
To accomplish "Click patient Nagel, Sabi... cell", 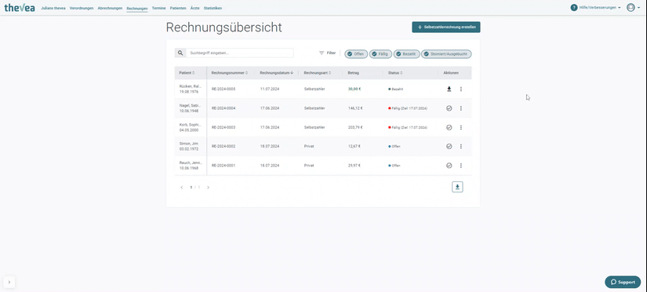I will click(x=191, y=108).
